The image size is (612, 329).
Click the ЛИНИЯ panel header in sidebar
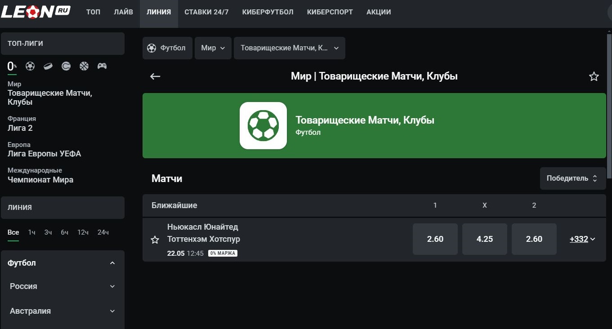pos(63,208)
